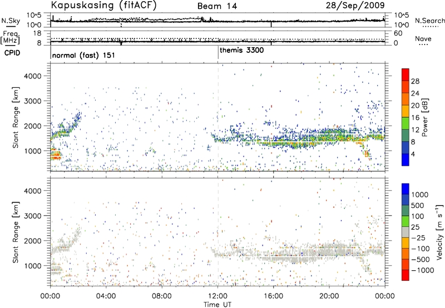Click the dashed 12:00 CPID change line in the power panel
Viewport: 445px width, 308px height.
(x=218, y=117)
